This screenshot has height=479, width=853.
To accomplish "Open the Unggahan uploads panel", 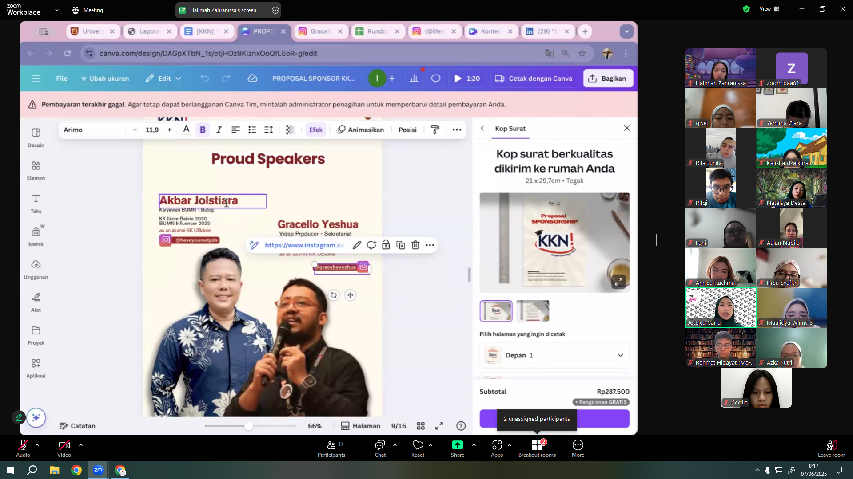I will click(36, 270).
